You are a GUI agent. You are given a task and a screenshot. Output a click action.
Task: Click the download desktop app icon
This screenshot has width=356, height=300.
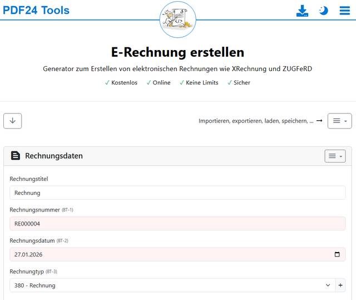302,11
